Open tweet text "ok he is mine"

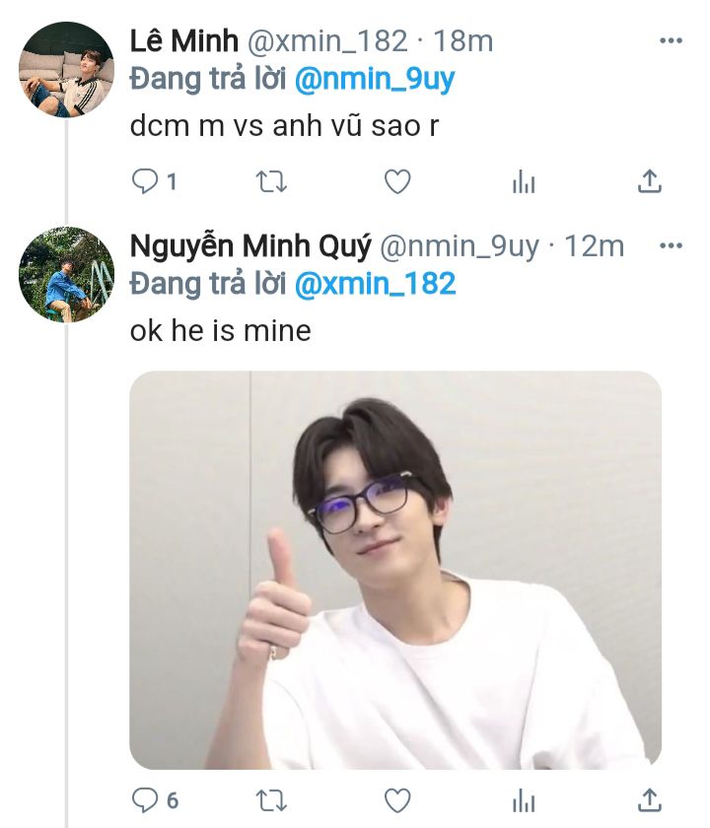(220, 330)
